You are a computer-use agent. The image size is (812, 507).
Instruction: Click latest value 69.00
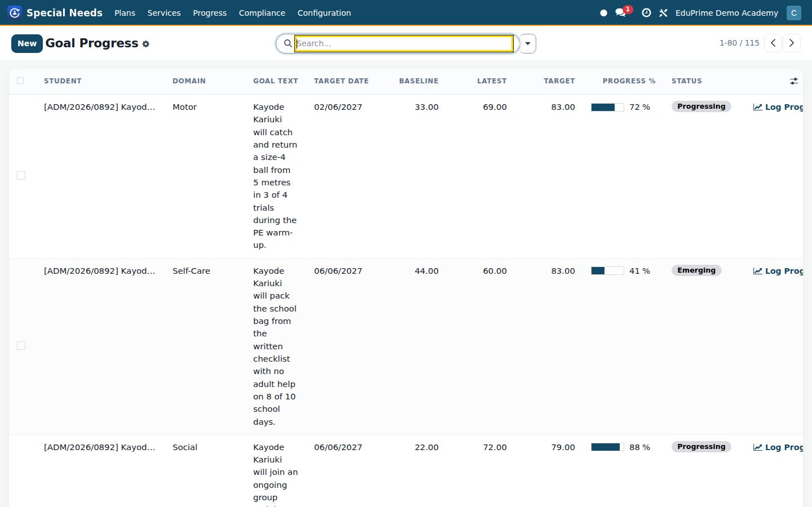pyautogui.click(x=495, y=107)
